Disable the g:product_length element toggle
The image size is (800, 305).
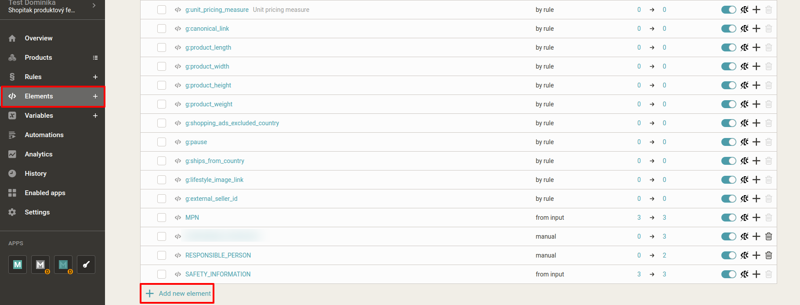tap(728, 47)
